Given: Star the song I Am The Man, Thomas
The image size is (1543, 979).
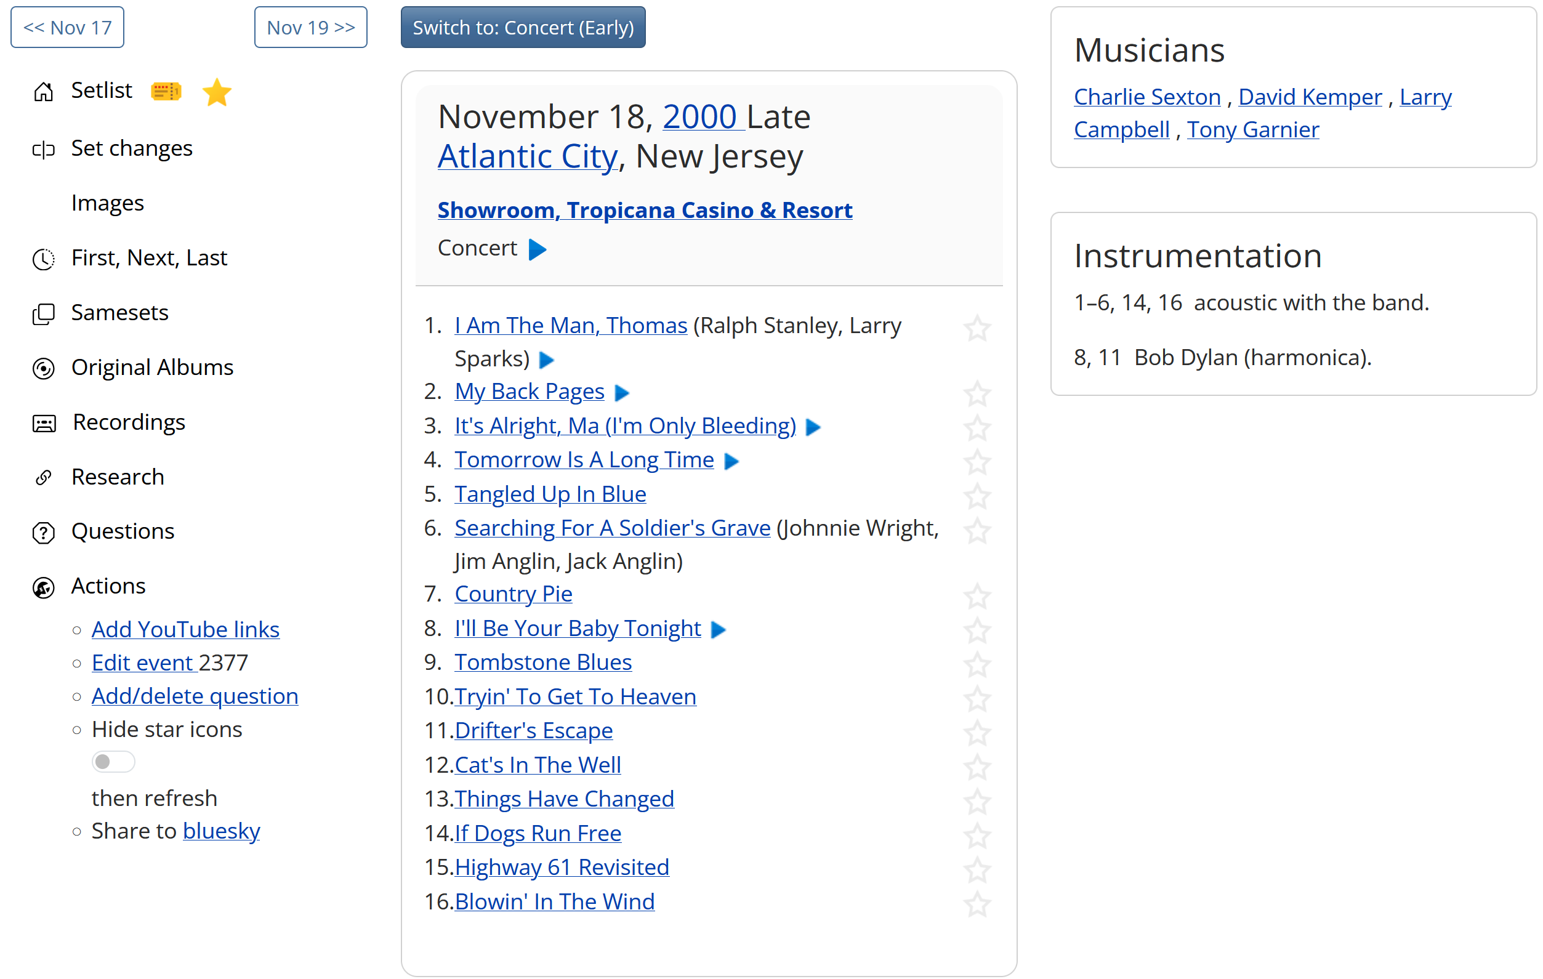Looking at the screenshot, I should (977, 329).
